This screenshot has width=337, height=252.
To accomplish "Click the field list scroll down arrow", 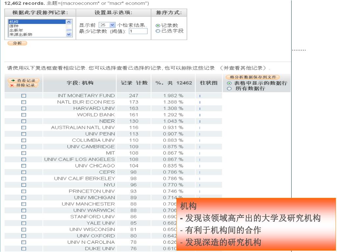I will [x=69, y=34].
